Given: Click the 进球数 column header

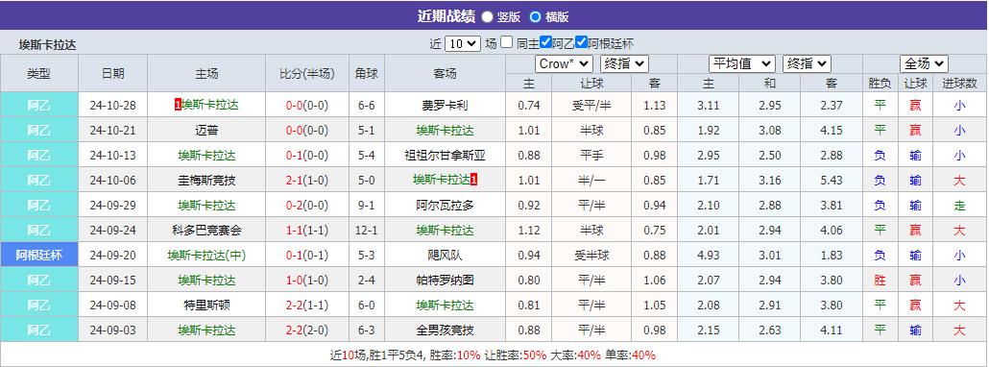Looking at the screenshot, I should [x=959, y=83].
